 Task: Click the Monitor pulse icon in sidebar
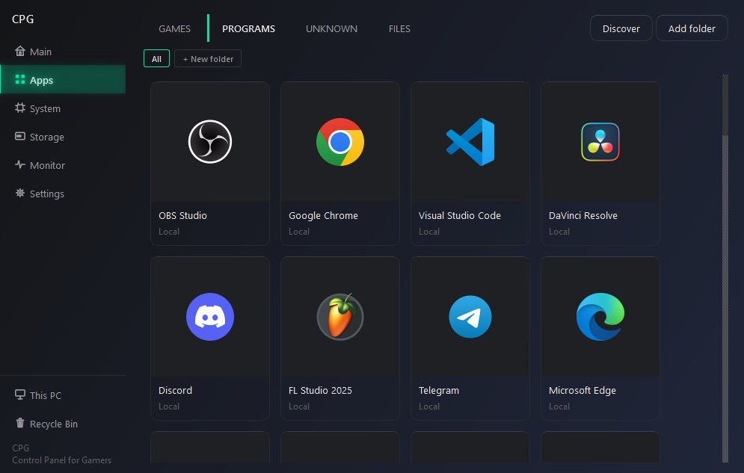(20, 164)
